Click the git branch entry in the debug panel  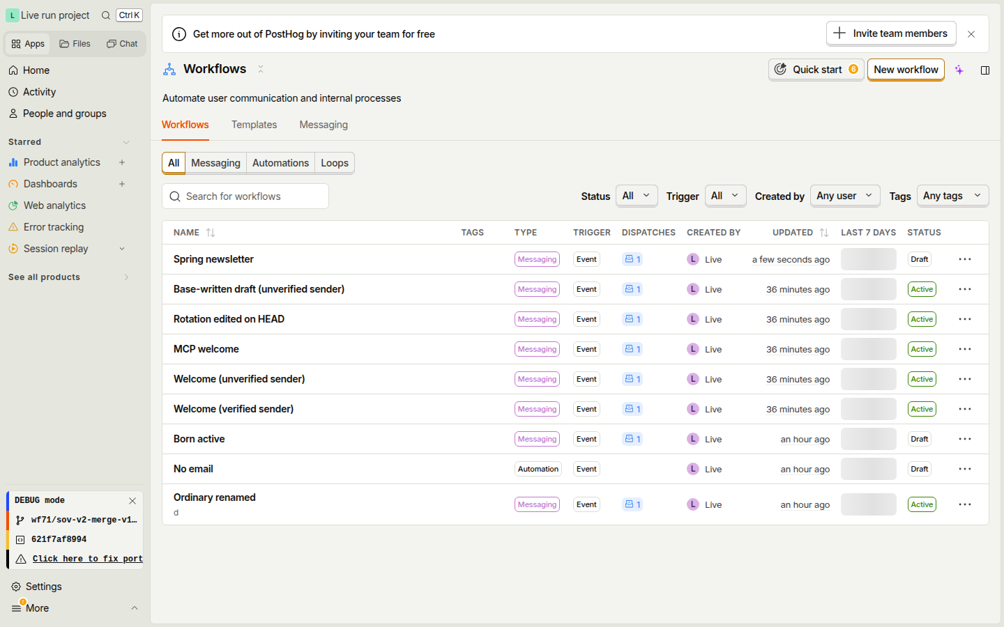75,520
